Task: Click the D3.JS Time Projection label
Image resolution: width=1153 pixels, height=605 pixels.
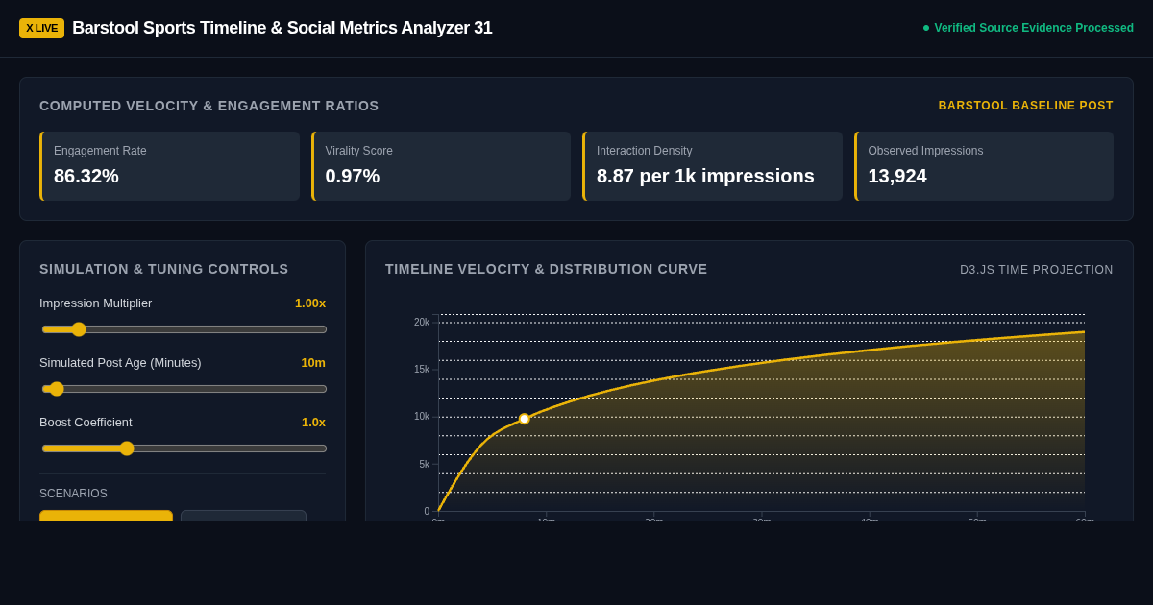Action: [1037, 270]
